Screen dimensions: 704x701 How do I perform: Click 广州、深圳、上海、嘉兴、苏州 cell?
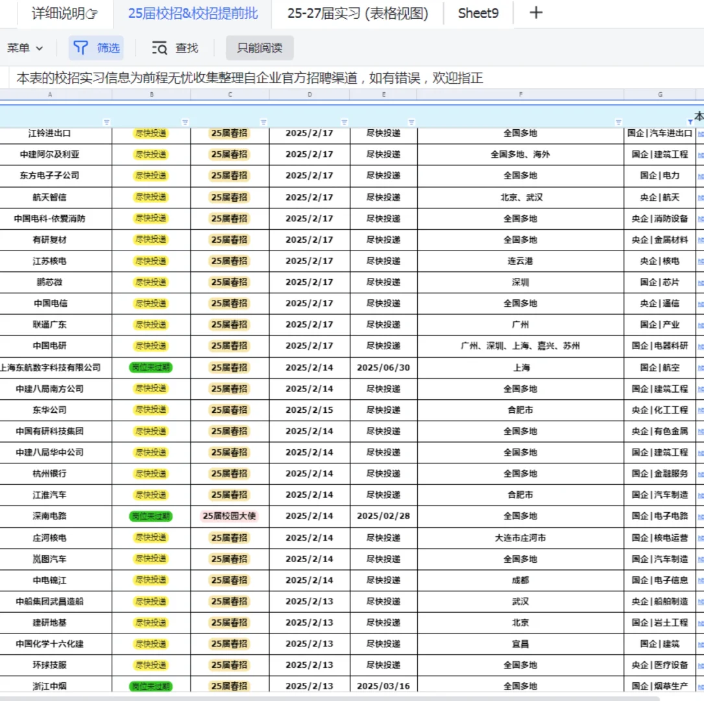tap(520, 346)
